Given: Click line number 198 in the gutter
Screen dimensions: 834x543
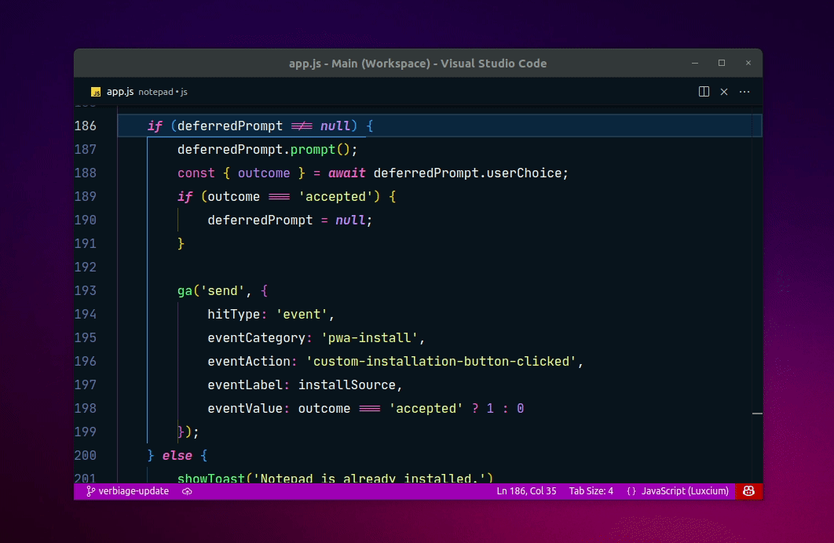Looking at the screenshot, I should pyautogui.click(x=86, y=408).
